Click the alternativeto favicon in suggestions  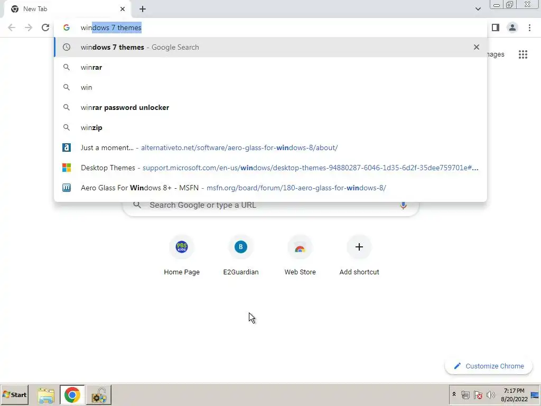click(x=66, y=147)
